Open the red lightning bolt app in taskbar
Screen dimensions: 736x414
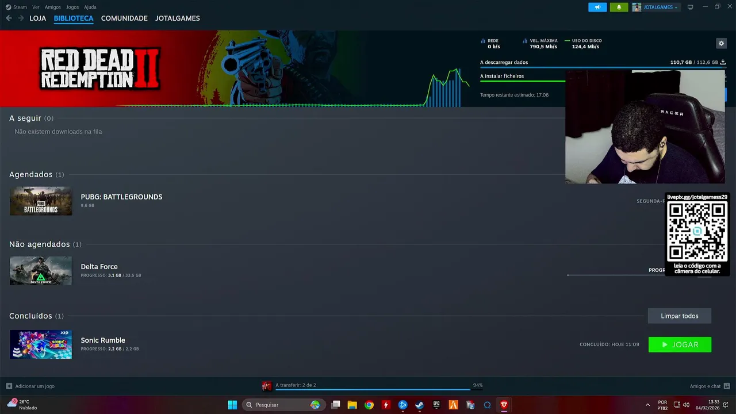click(x=386, y=405)
